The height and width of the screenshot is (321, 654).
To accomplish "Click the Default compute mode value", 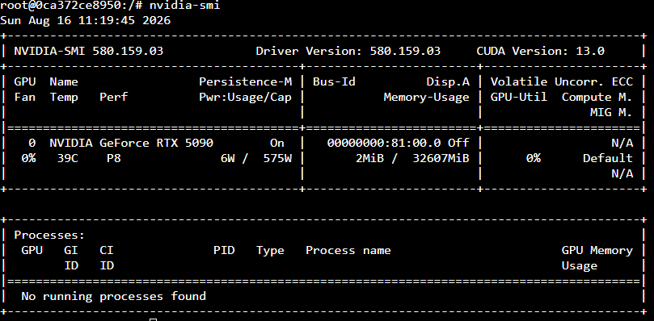I will coord(608,158).
